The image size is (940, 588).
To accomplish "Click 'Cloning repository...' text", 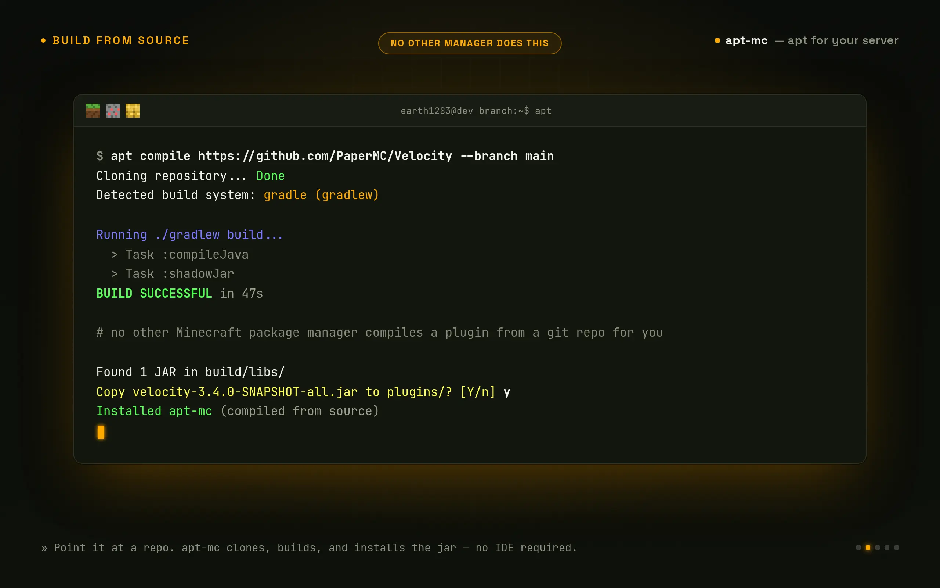I will coord(171,176).
